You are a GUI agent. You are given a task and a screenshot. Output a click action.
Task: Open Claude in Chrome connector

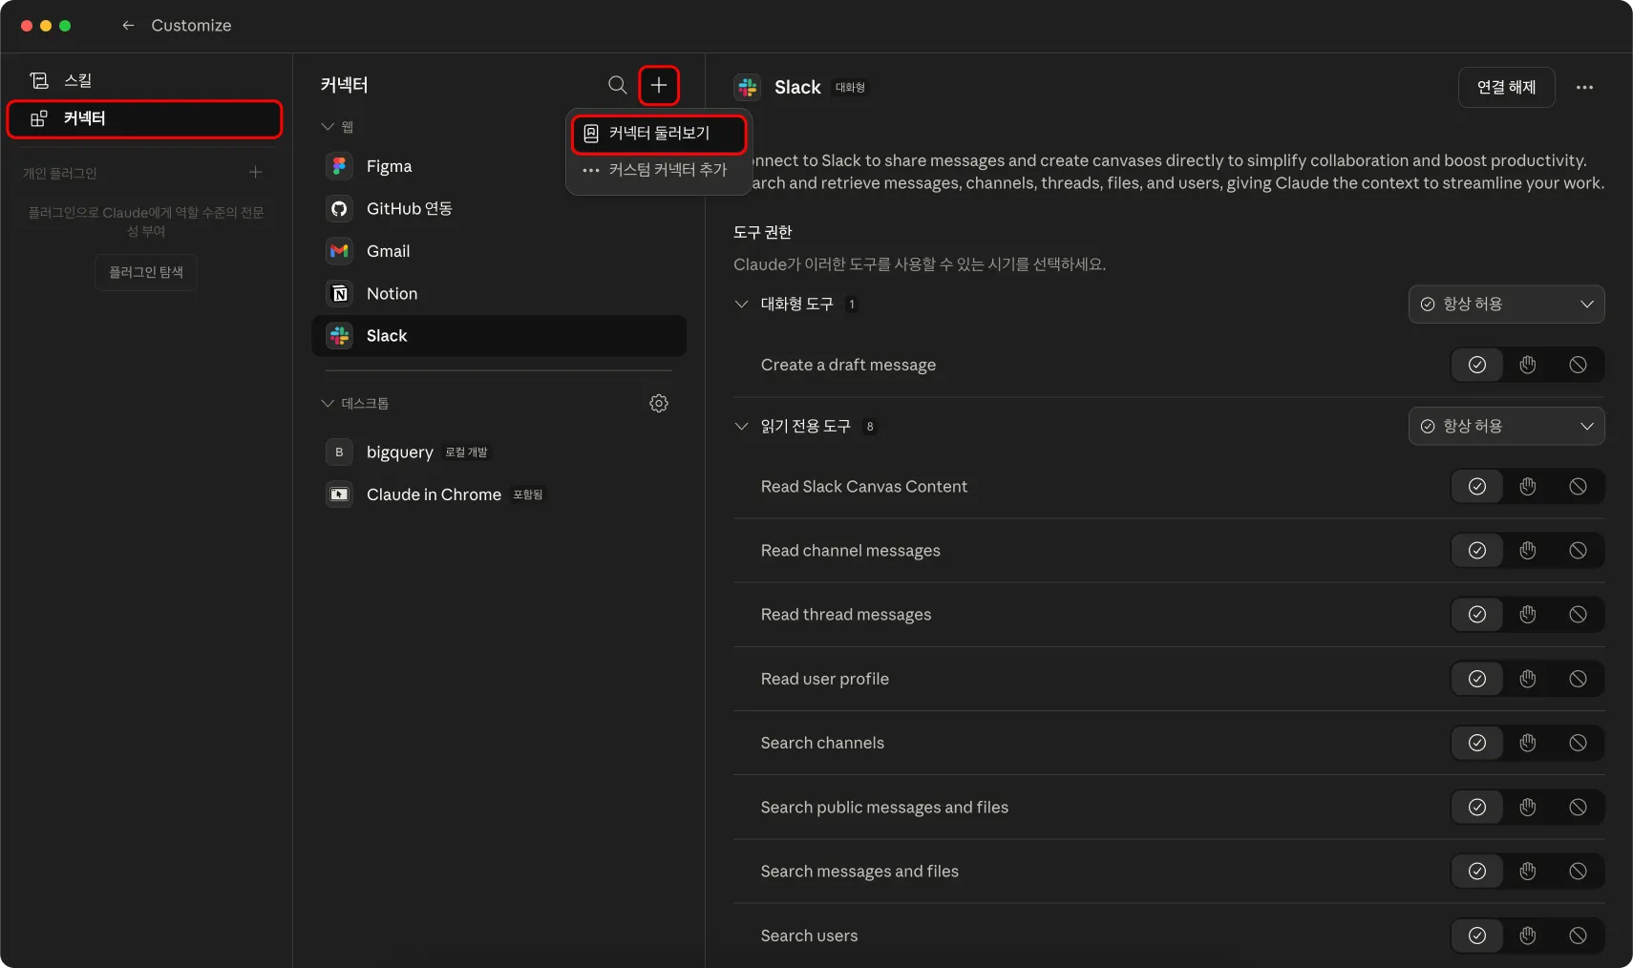(x=498, y=495)
